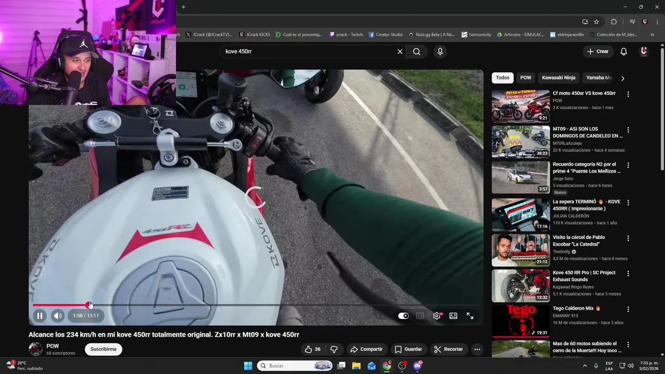The image size is (665, 374).
Task: Open options for 'Tego Calderon Mix' video
Action: [628, 310]
